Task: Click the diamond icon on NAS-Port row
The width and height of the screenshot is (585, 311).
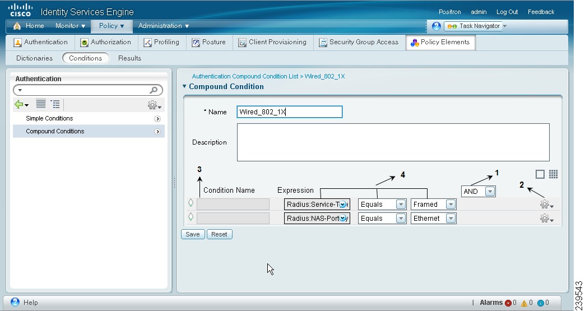Action: [191, 217]
